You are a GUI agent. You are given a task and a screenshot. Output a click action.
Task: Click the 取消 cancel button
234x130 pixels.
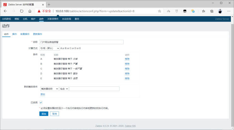point(55,114)
